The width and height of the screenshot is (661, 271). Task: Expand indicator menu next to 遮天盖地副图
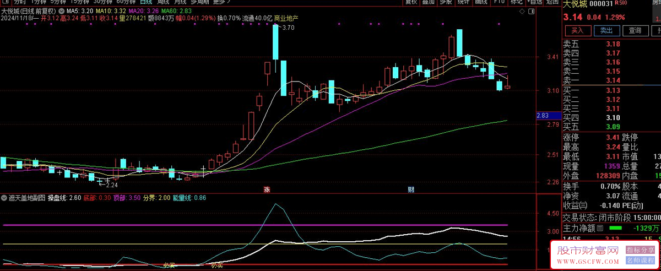pyautogui.click(x=4, y=197)
